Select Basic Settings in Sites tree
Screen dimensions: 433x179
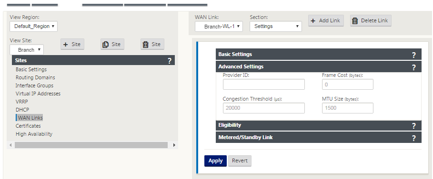(x=31, y=69)
